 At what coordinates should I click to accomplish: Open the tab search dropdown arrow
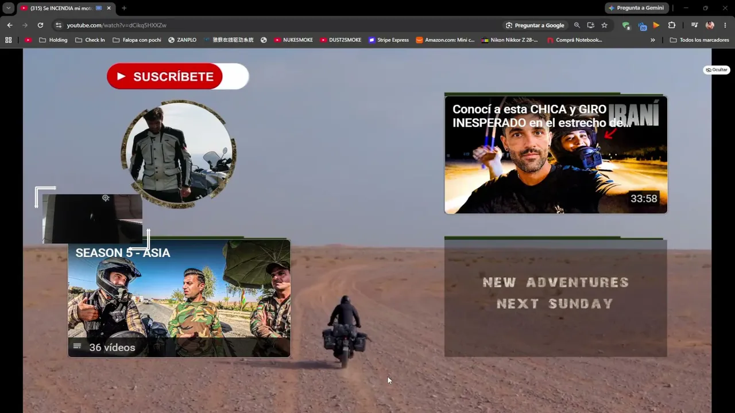9,8
